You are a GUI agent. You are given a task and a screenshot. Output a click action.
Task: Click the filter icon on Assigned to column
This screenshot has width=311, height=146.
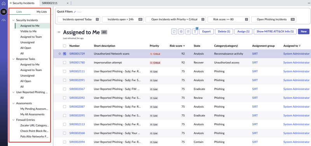pos(299,46)
